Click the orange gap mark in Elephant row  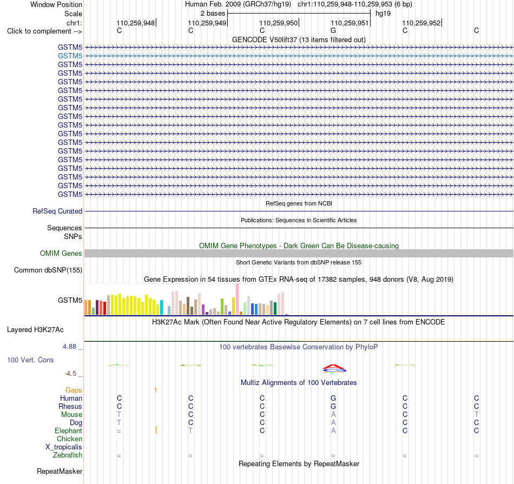pyautogui.click(x=156, y=430)
